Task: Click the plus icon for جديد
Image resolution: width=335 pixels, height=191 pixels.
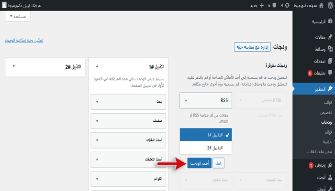Action: 261,5
